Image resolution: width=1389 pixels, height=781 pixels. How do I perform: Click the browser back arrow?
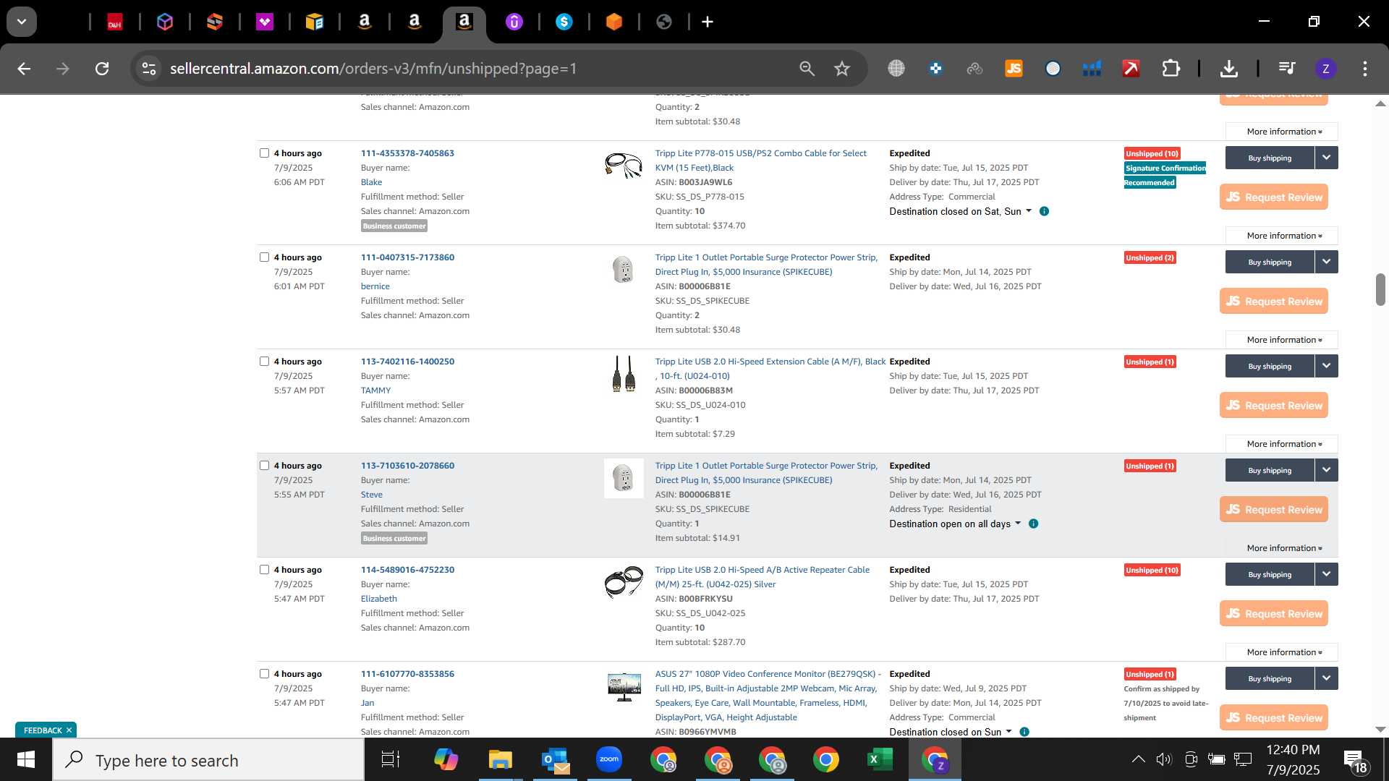coord(24,69)
